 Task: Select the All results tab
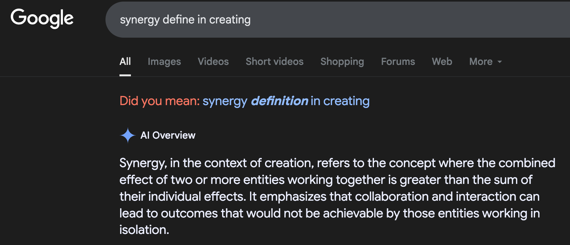tap(125, 61)
